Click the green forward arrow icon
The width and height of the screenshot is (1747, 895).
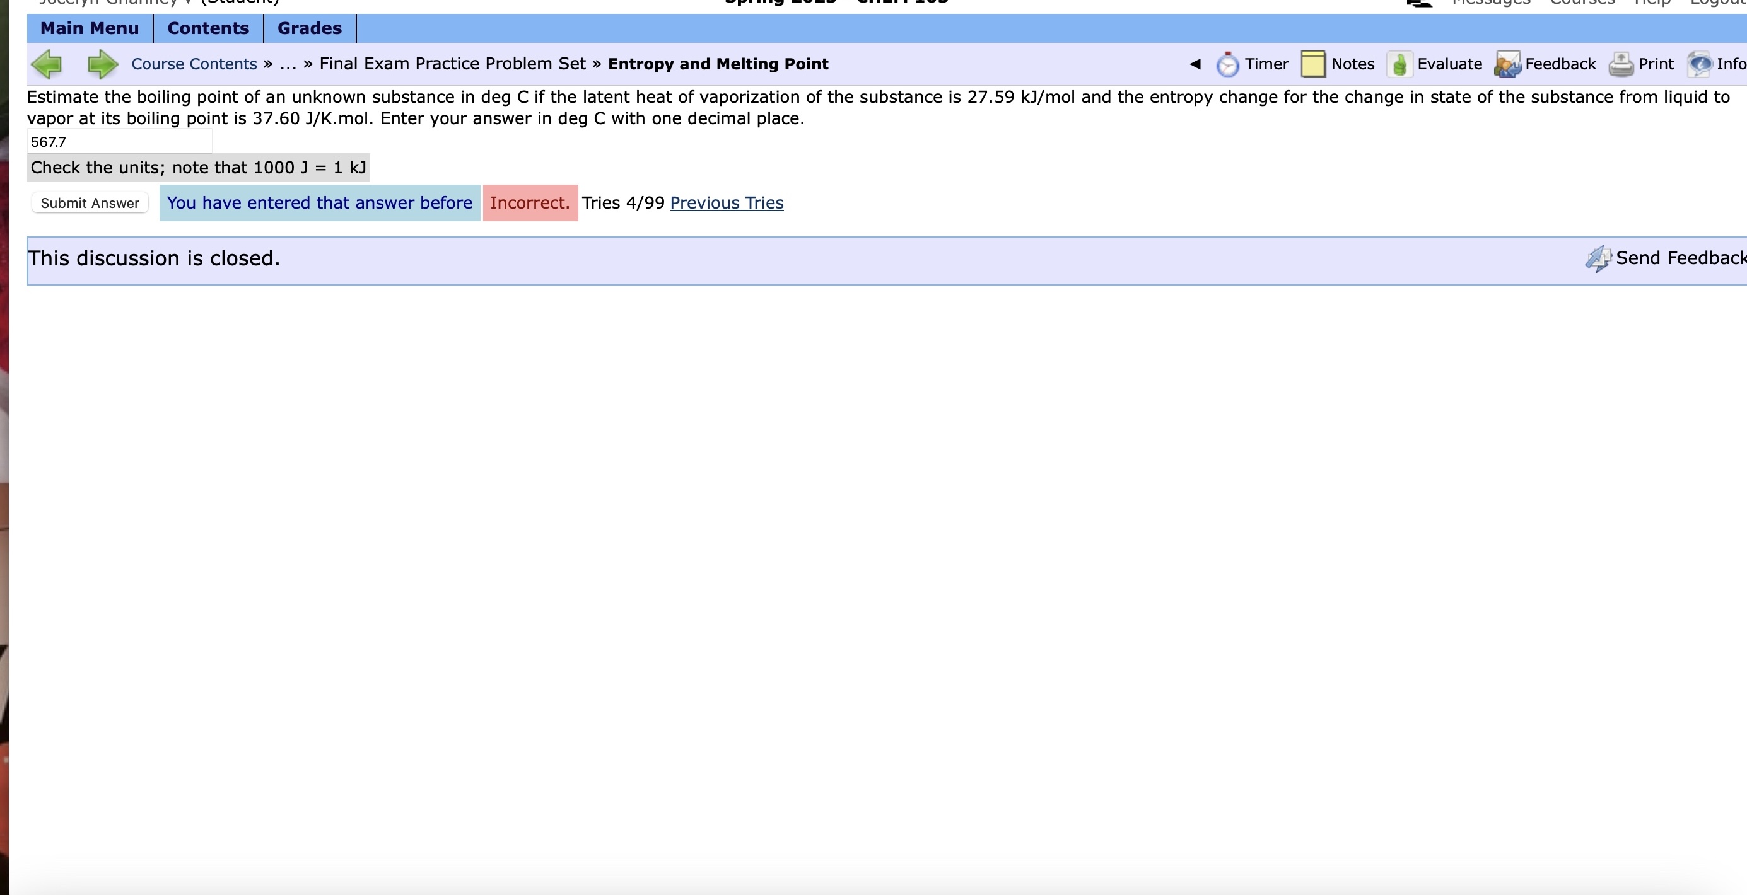coord(102,64)
